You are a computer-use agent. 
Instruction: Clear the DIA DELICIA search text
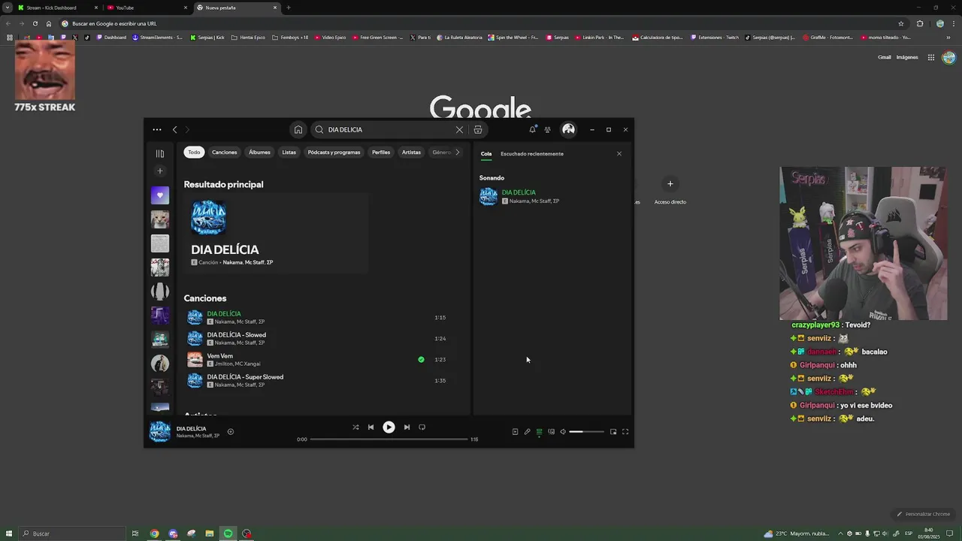[459, 130]
